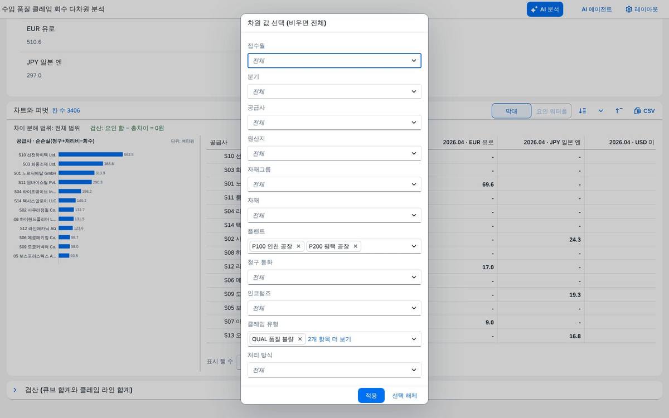Screen dimensions: 669x418
Task: Click the S10 선진하이텍 Ltd. bar
Action: 90,154
